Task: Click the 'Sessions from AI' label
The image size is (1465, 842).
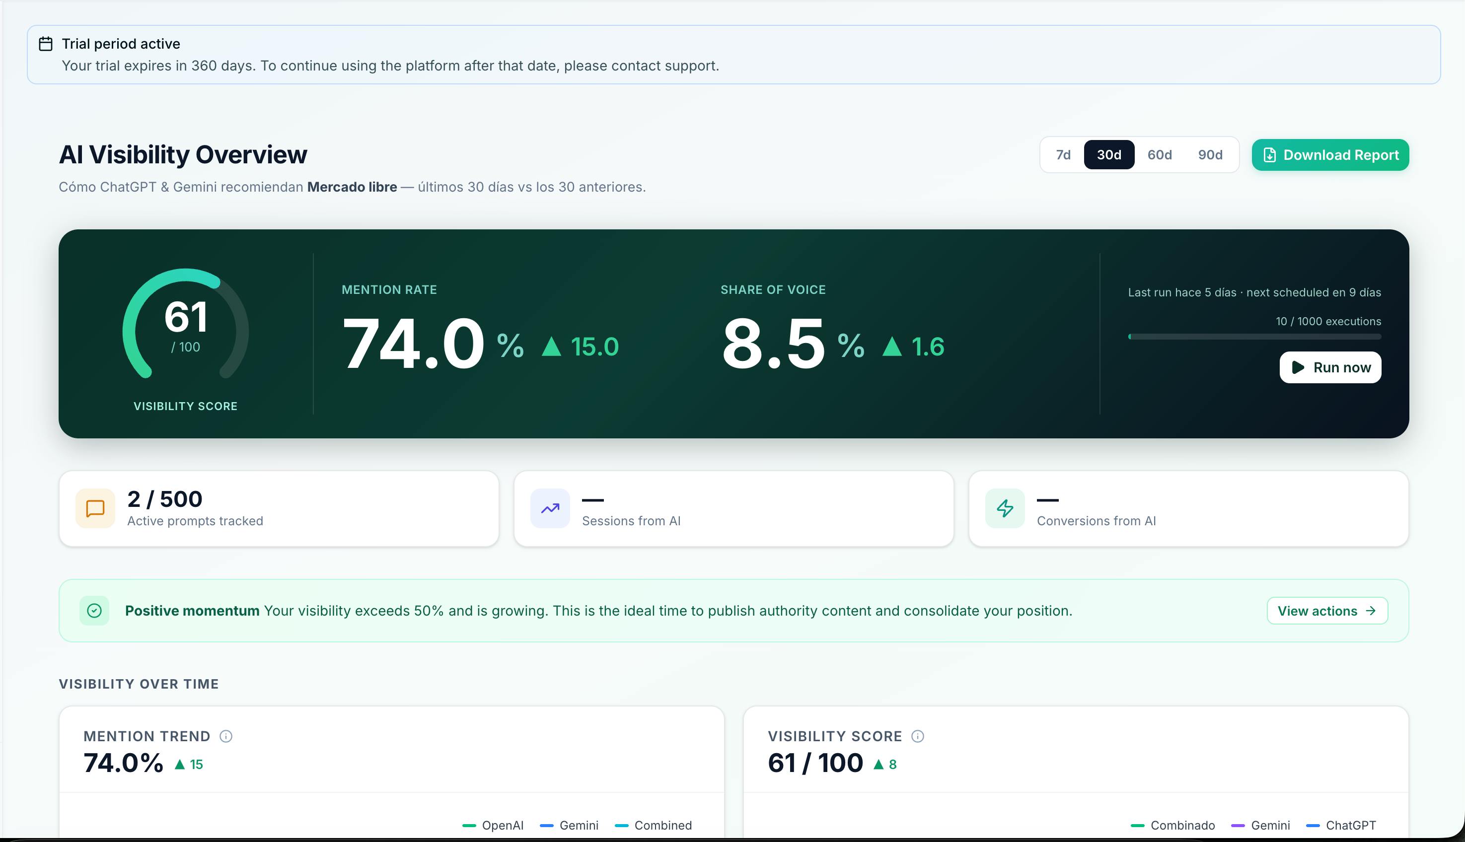Action: [x=631, y=521]
